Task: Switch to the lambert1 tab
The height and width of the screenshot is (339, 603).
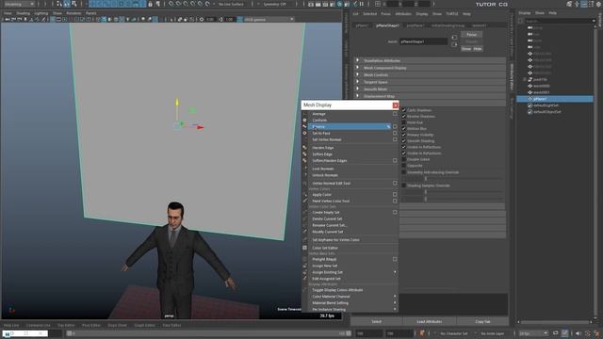Action: [480, 25]
